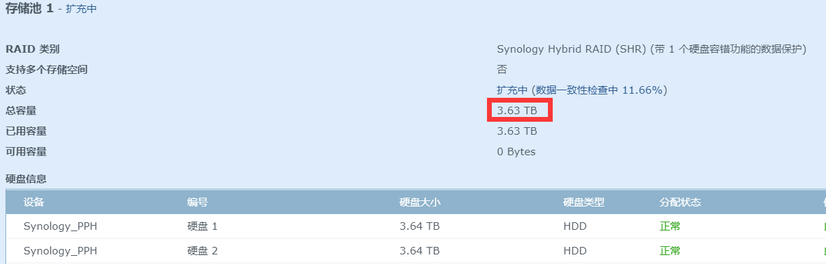Click the 存储池 1 title
This screenshot has width=826, height=264.
pyautogui.click(x=29, y=9)
